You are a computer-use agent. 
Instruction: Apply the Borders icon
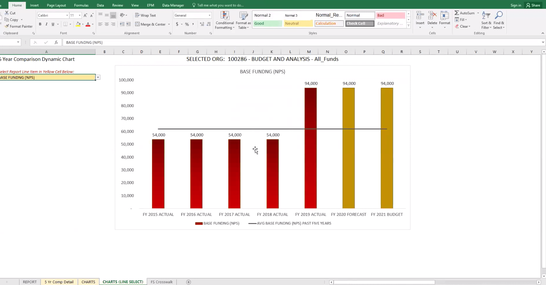65,24
